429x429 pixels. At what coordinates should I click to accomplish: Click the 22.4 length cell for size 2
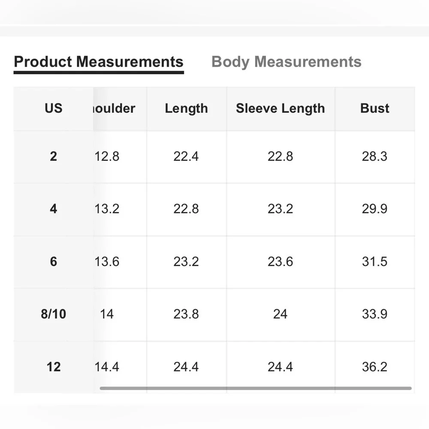tap(186, 157)
